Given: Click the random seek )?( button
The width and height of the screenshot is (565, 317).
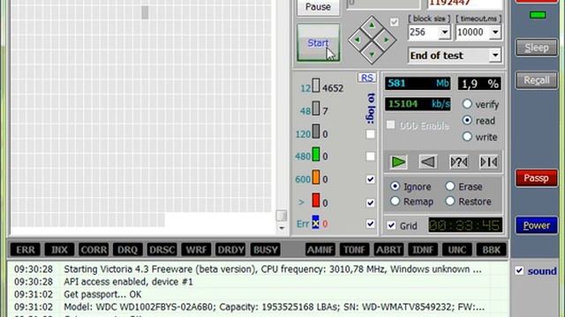Looking at the screenshot, I should 459,162.
